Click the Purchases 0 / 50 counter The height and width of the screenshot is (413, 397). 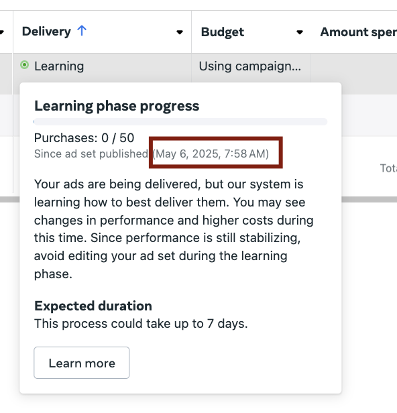84,137
